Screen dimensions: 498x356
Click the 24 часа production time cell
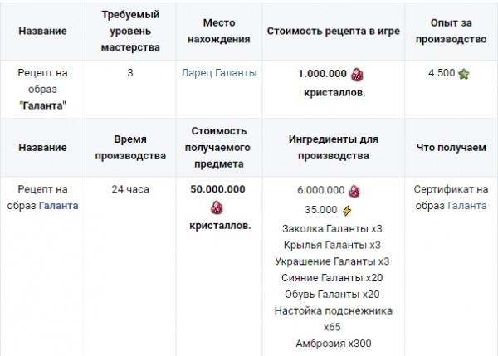129,189
